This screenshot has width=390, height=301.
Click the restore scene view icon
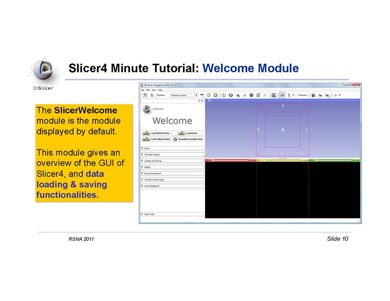pos(327,95)
